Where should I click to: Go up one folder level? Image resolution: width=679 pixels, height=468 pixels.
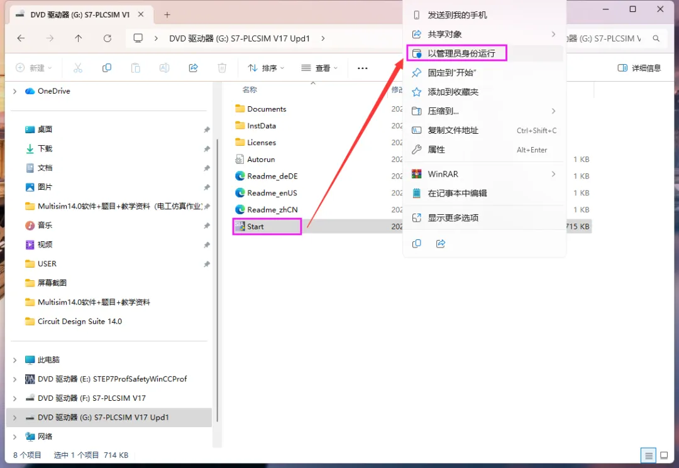click(x=79, y=38)
